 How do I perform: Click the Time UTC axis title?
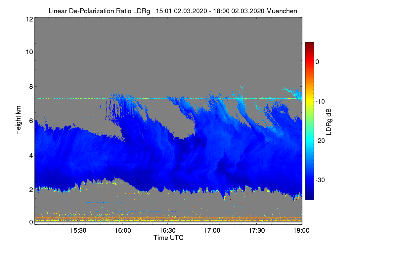[x=168, y=238]
